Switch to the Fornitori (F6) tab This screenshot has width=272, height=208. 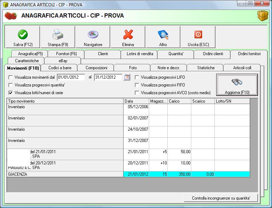pos(66,54)
